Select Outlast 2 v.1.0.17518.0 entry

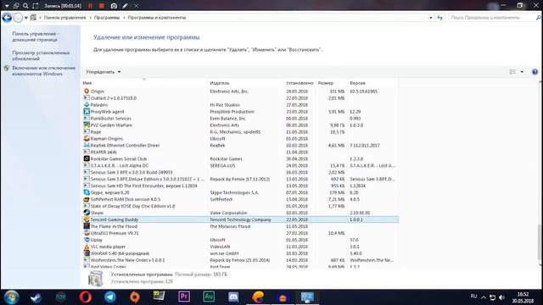(240, 98)
